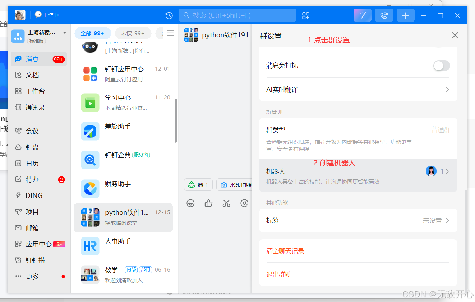Open 通讯录 in the sidebar

(x=39, y=108)
